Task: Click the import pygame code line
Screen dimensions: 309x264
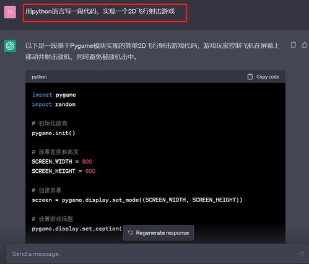Action: click(x=54, y=95)
